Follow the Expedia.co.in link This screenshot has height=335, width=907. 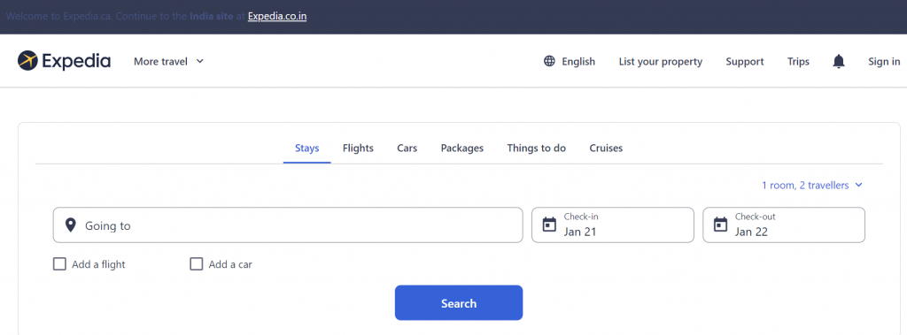coord(277,16)
